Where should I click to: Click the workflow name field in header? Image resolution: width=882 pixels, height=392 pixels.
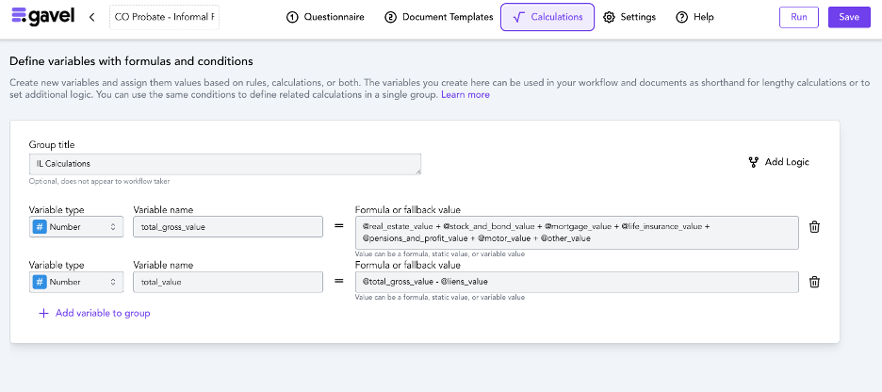point(163,17)
